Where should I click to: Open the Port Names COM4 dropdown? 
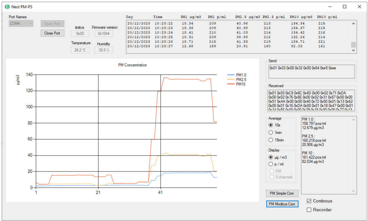pyautogui.click(x=21, y=24)
